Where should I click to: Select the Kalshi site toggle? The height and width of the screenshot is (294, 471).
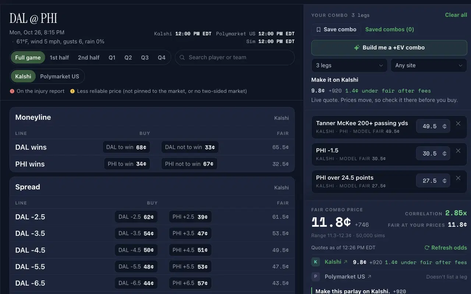23,76
